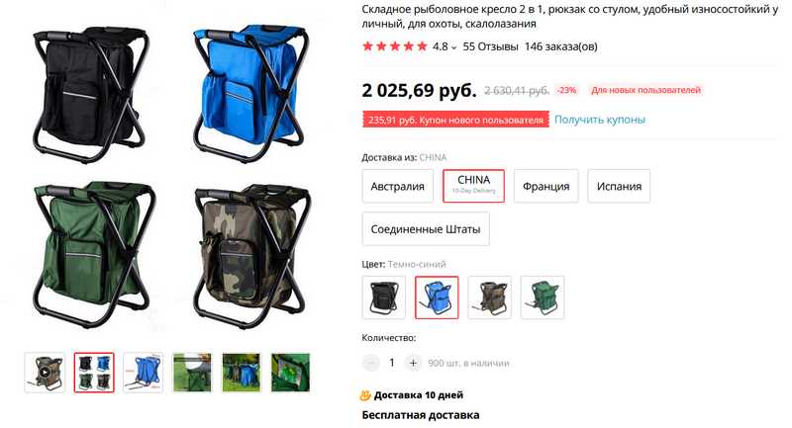The image size is (792, 428).
Task: Play the product video thumbnail
Action: tap(45, 373)
